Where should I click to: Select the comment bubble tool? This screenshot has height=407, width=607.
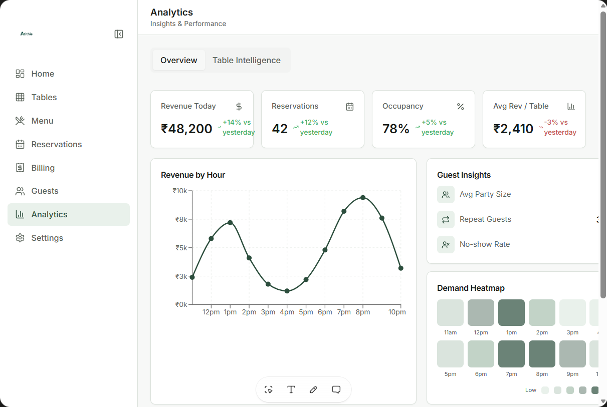[336, 389]
